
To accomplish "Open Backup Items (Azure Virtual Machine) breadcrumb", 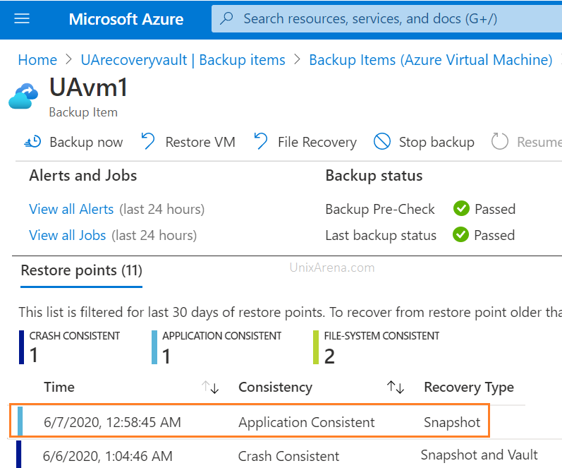I will pos(430,60).
